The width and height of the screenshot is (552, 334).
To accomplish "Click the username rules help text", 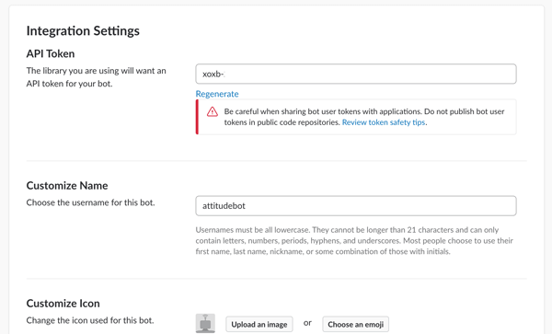I will tap(354, 241).
